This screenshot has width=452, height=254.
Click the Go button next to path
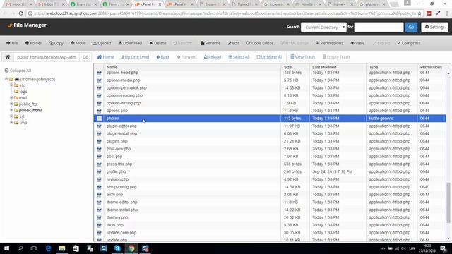coord(85,57)
